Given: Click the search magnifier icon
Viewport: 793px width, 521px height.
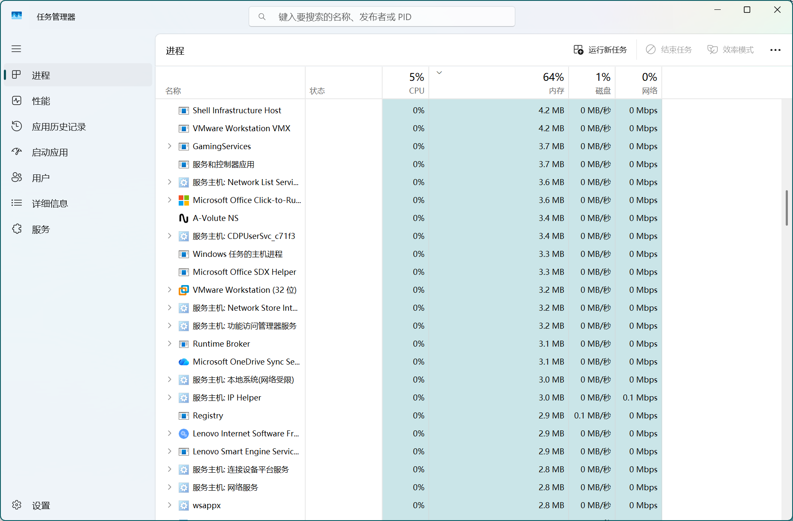Looking at the screenshot, I should (262, 17).
